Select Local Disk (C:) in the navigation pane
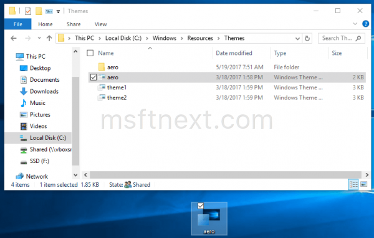Viewport: 374px width, 238px height. 38,138
